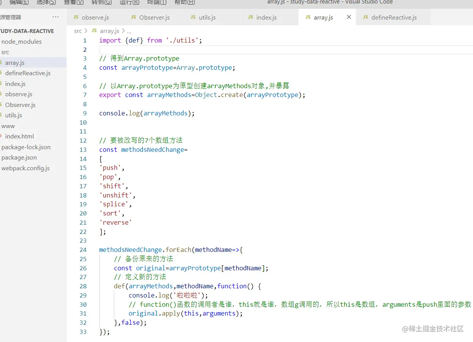Open the defineReactive.js editor tab

pos(394,17)
